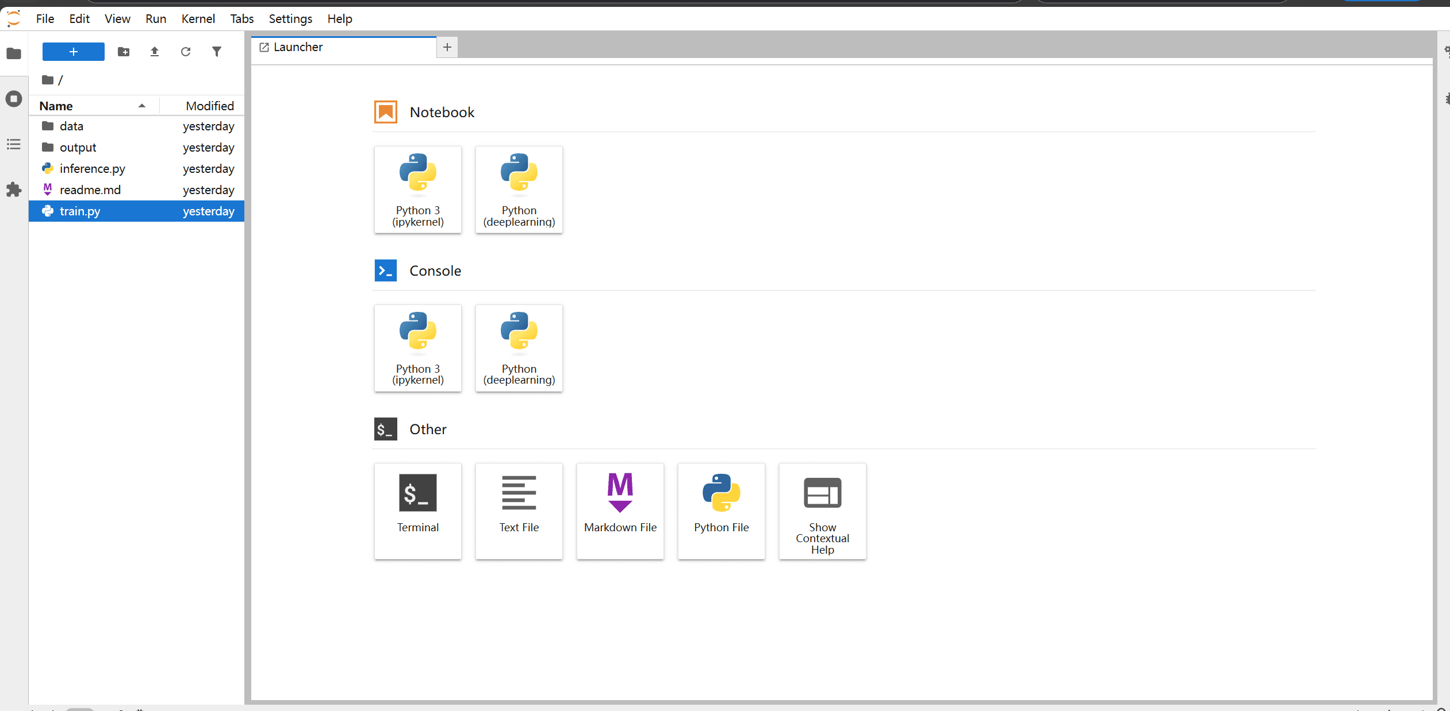1450x711 pixels.
Task: Create a new Markdown File
Action: pos(620,511)
